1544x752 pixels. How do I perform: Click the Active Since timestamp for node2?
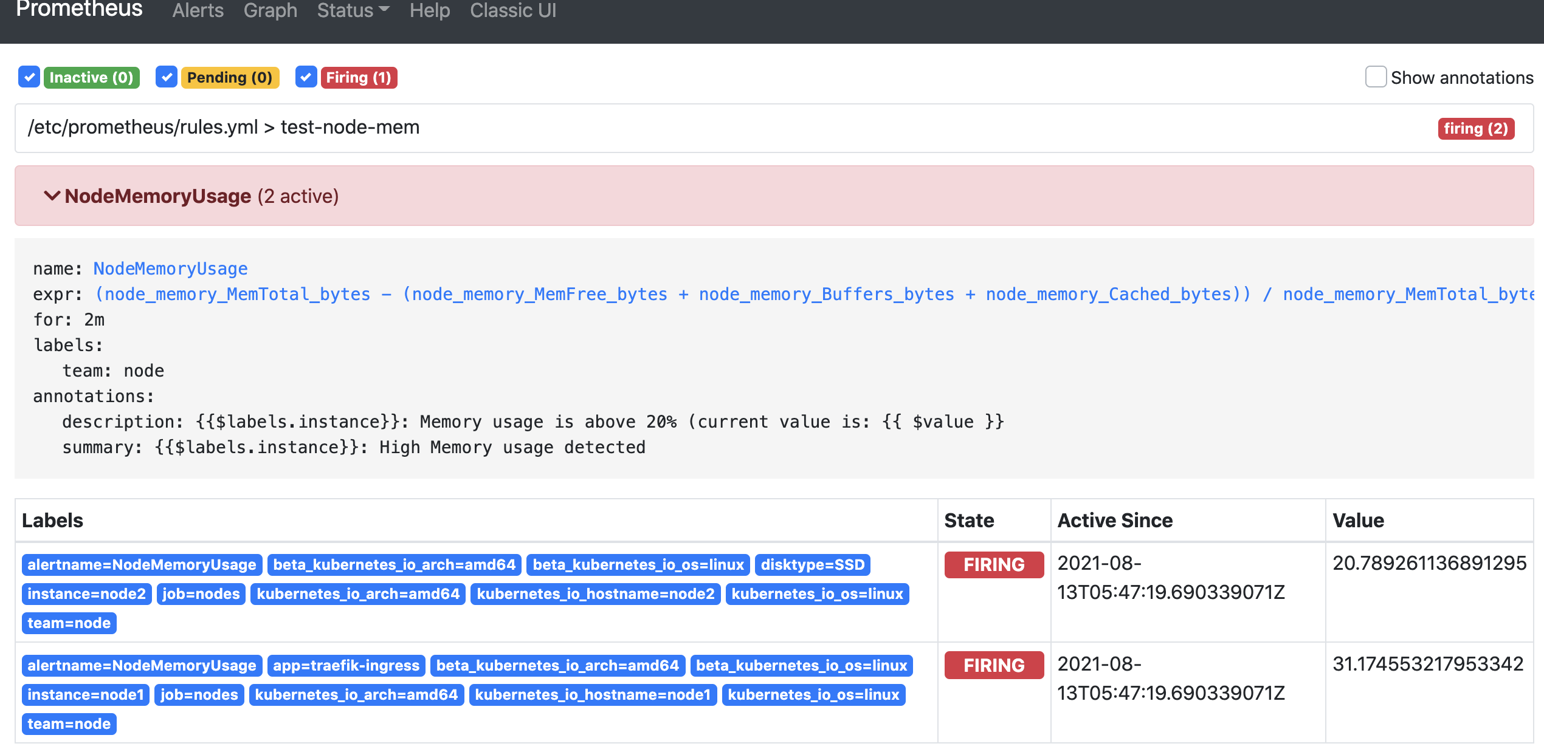tap(1171, 578)
